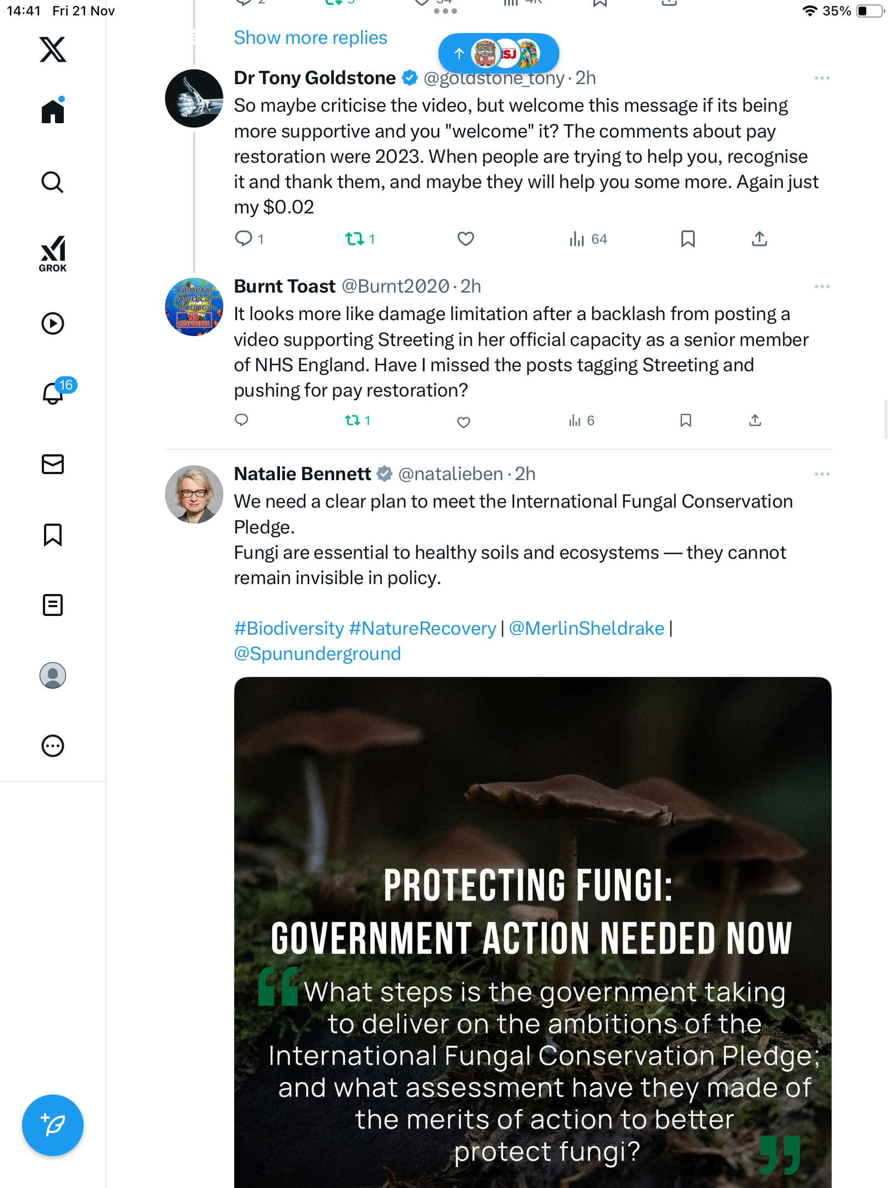
Task: Undo repost on Burnt Toast's reply
Action: coord(353,421)
